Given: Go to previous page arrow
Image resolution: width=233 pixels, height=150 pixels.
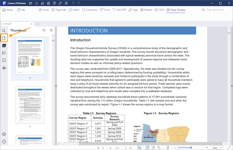Looking at the screenshot, I should tap(103, 148).
